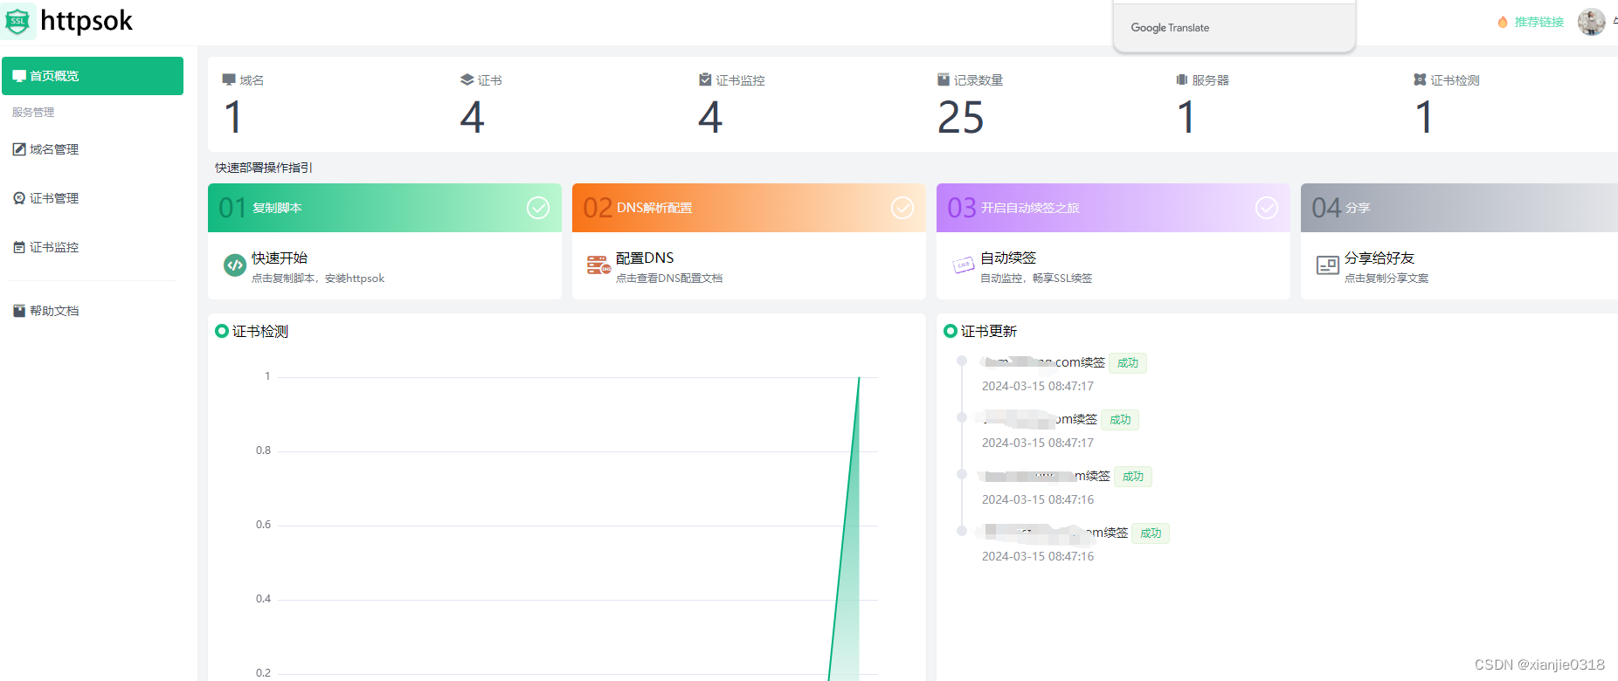Click the 证书检测 stat icon
Screen dimensions: 1618x681
click(1420, 79)
